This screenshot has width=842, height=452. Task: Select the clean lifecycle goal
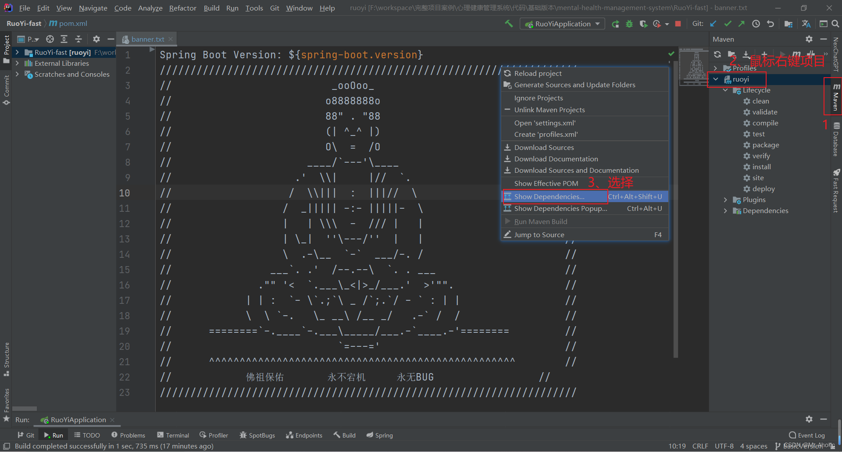pyautogui.click(x=760, y=101)
